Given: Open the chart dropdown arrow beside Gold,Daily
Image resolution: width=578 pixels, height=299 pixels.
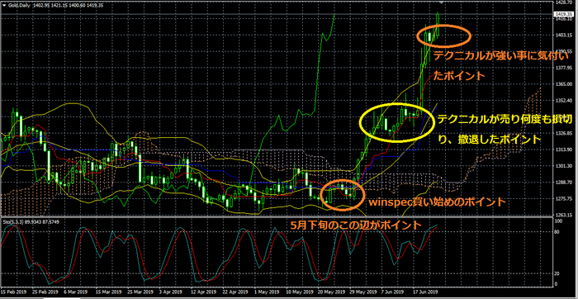Looking at the screenshot, I should 3,4.
